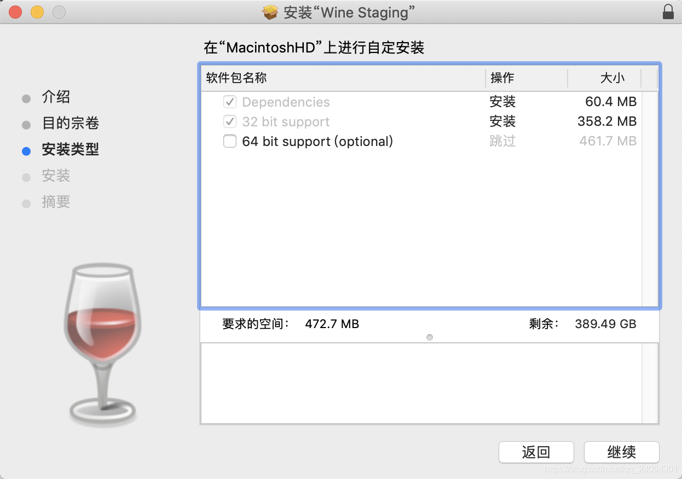This screenshot has width=682, height=479.
Task: Click the dimmed 32 bit support checkbox
Action: (230, 122)
